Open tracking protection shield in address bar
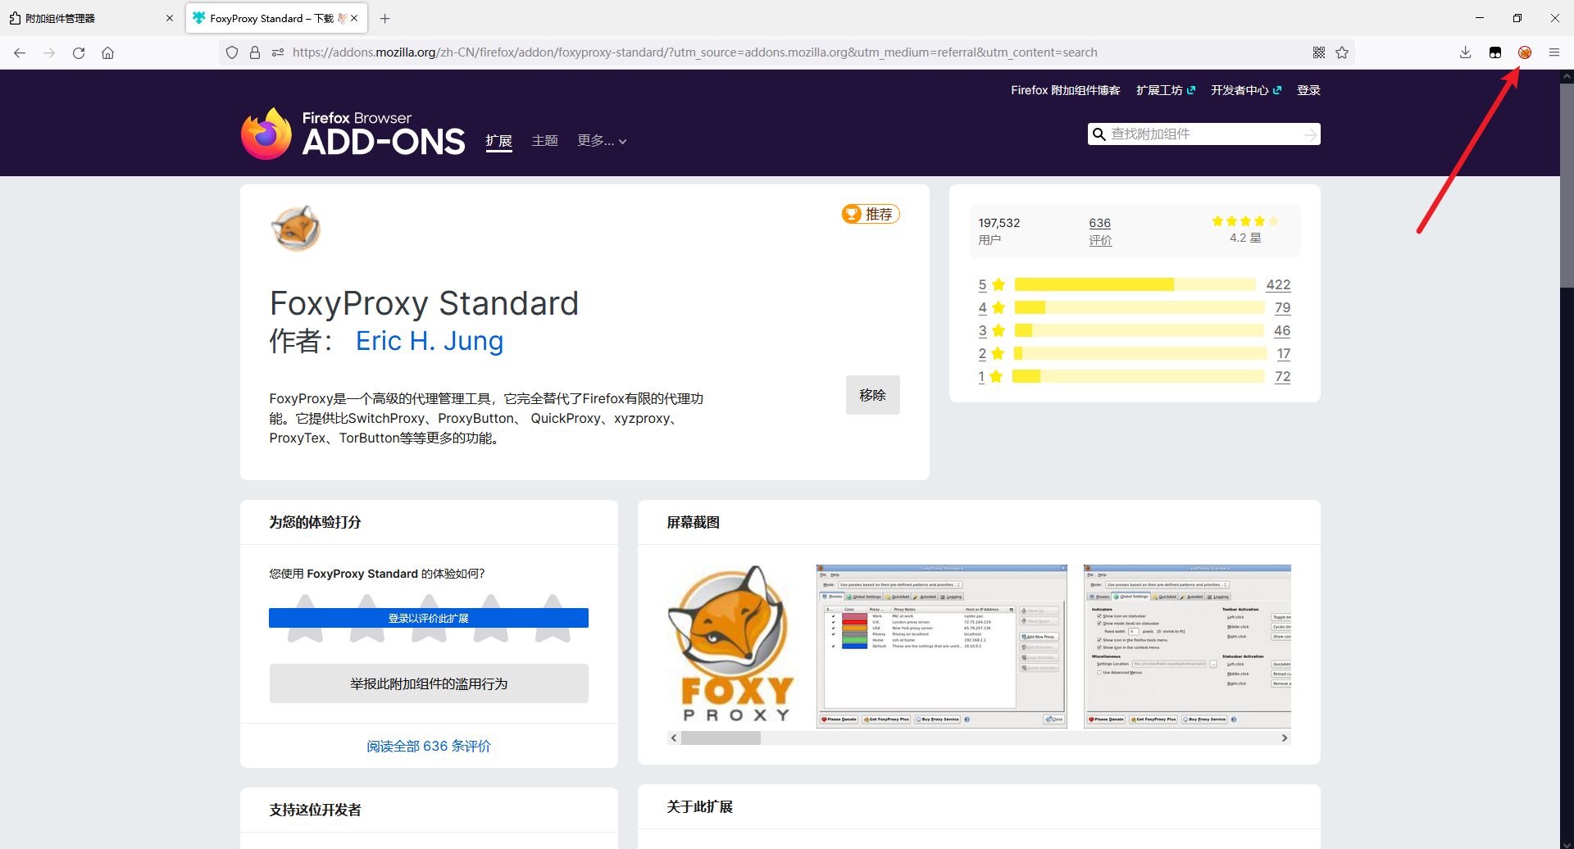 tap(232, 52)
